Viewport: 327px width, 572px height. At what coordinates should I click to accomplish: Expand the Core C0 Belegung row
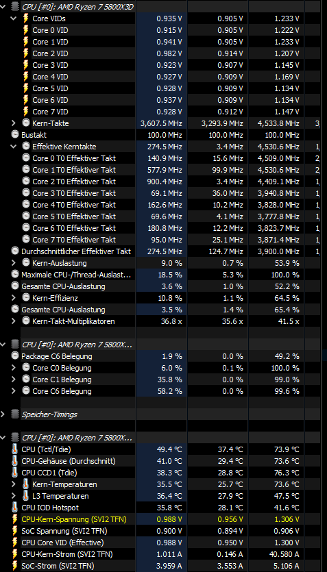coord(14,368)
